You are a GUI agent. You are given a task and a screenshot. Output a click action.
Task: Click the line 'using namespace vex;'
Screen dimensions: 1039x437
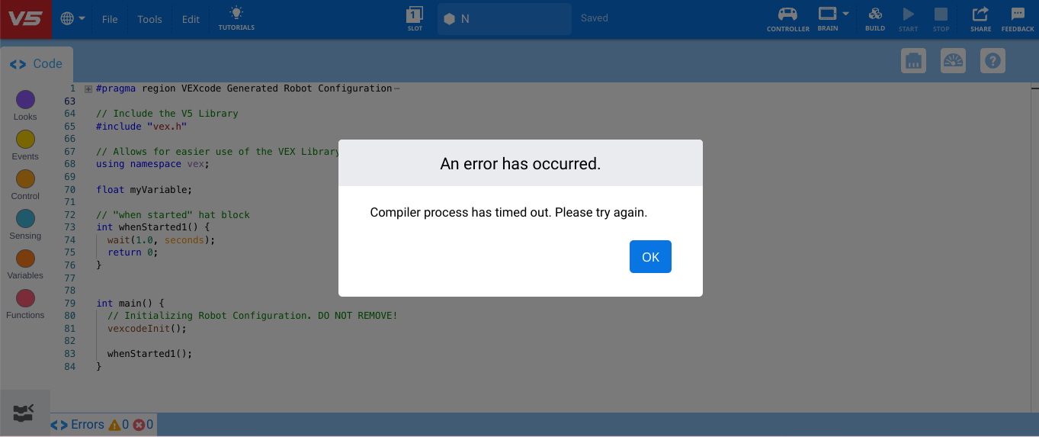152,164
